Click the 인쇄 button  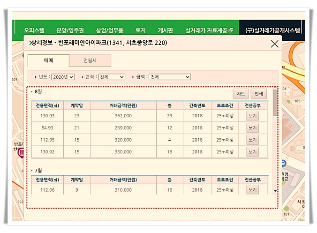259,94
